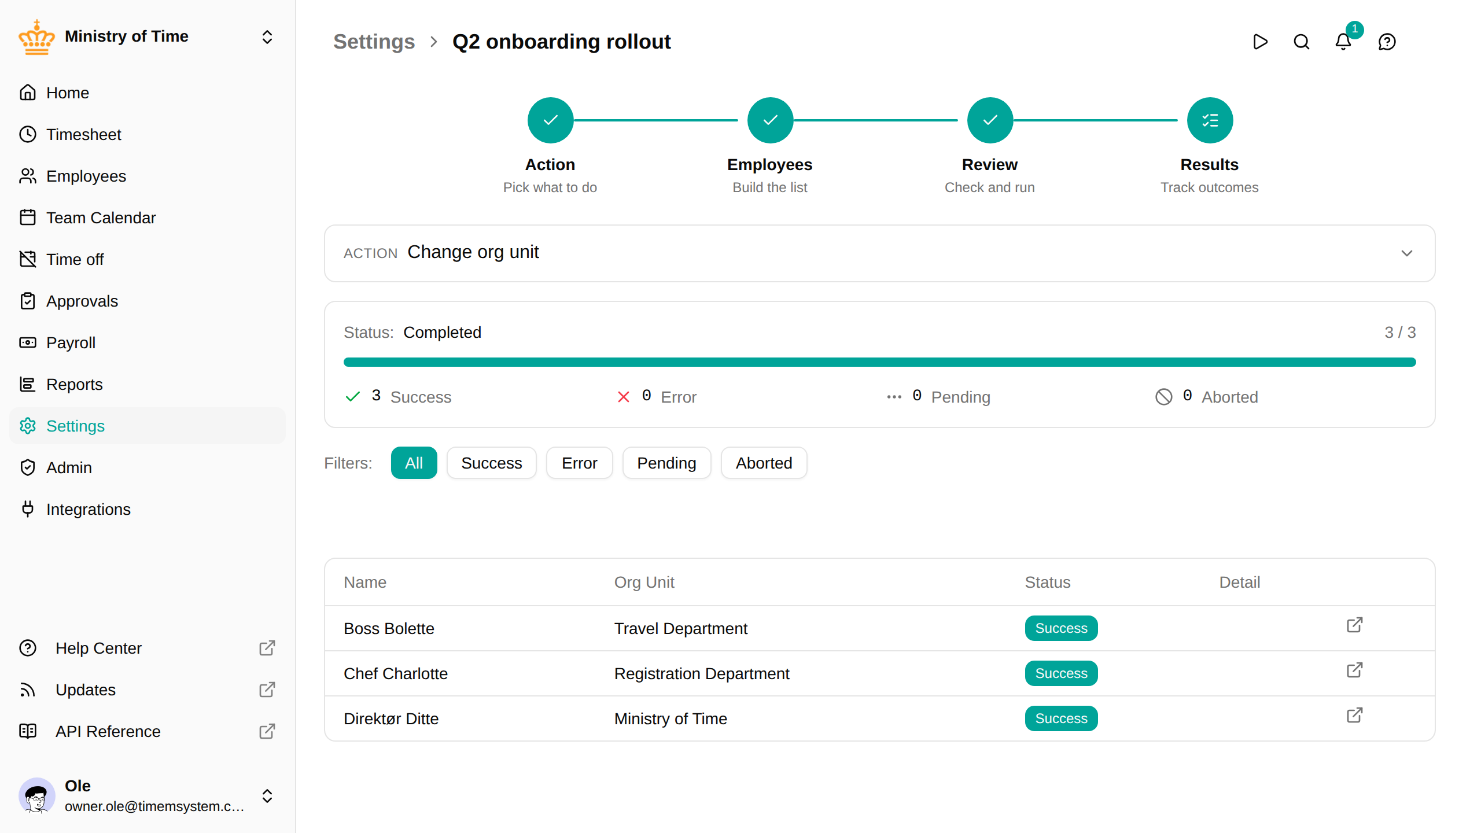
Task: Open the help chat icon in header
Action: 1387,42
